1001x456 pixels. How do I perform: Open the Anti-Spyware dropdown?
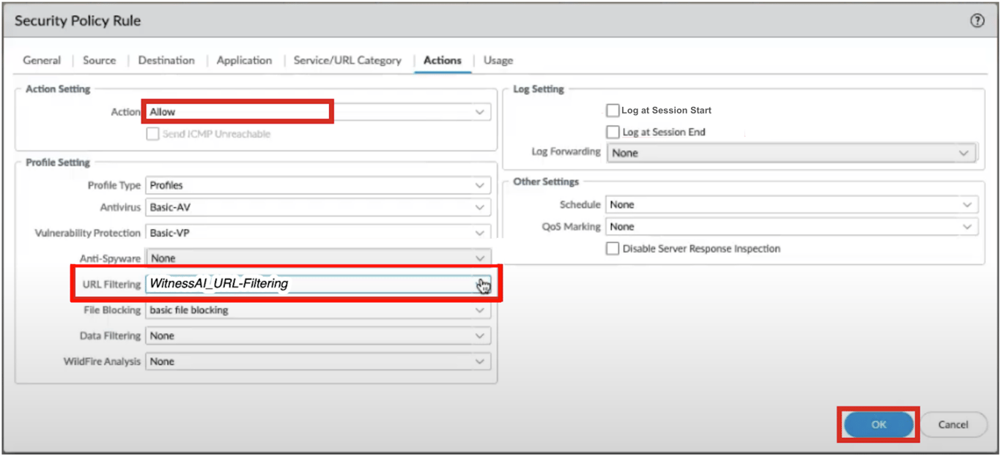pyautogui.click(x=318, y=258)
